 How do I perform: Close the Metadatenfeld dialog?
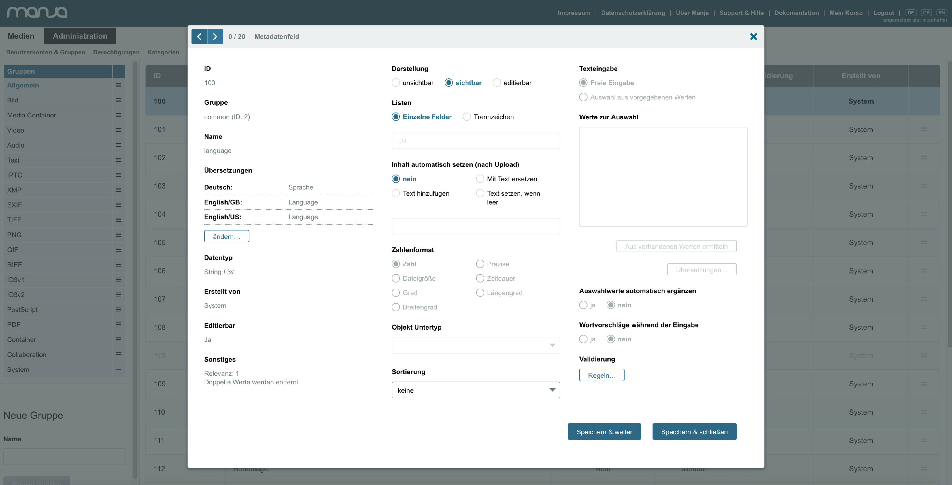coord(754,37)
